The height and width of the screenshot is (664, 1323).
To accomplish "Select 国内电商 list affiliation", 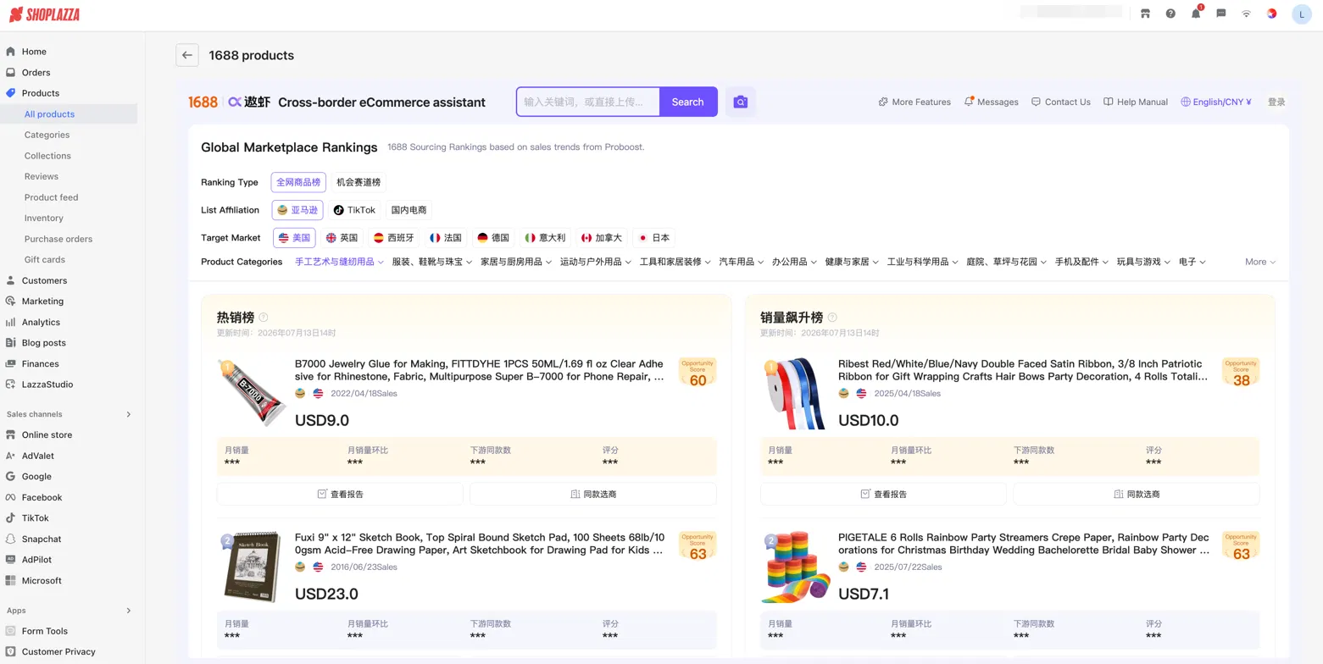I will click(x=409, y=210).
